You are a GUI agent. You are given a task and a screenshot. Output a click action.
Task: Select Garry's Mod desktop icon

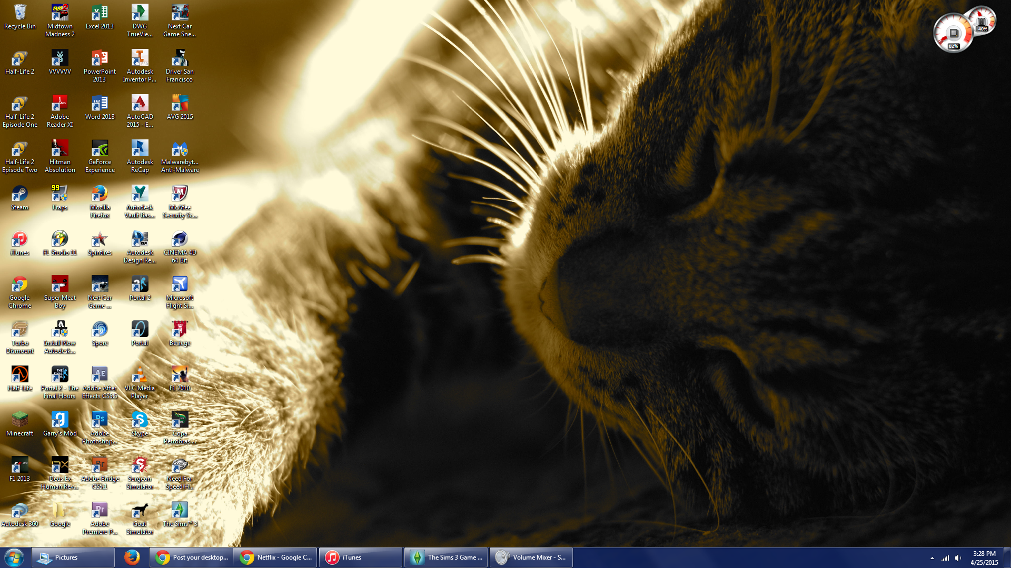[x=60, y=424]
